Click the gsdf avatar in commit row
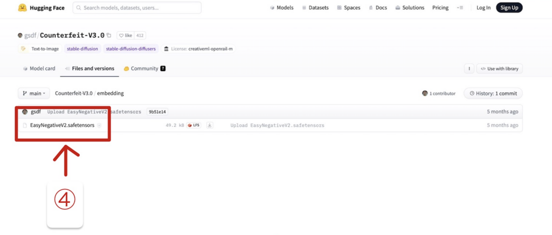 pyautogui.click(x=25, y=112)
